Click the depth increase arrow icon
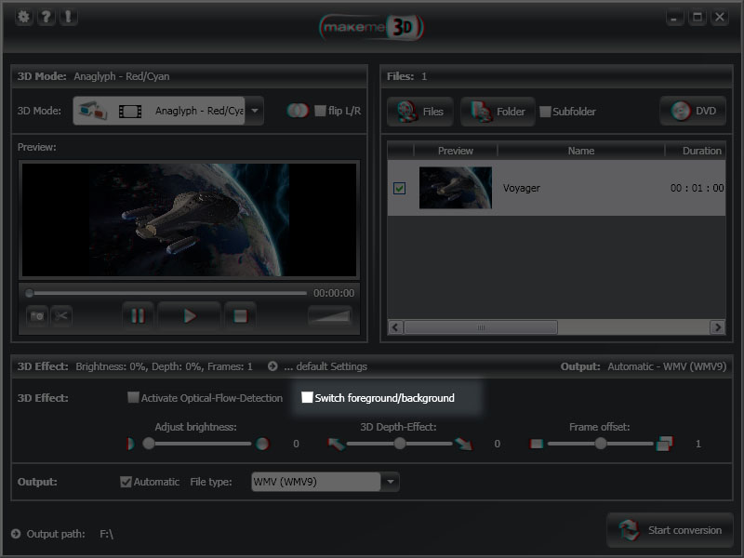The height and width of the screenshot is (558, 744). coord(463,444)
